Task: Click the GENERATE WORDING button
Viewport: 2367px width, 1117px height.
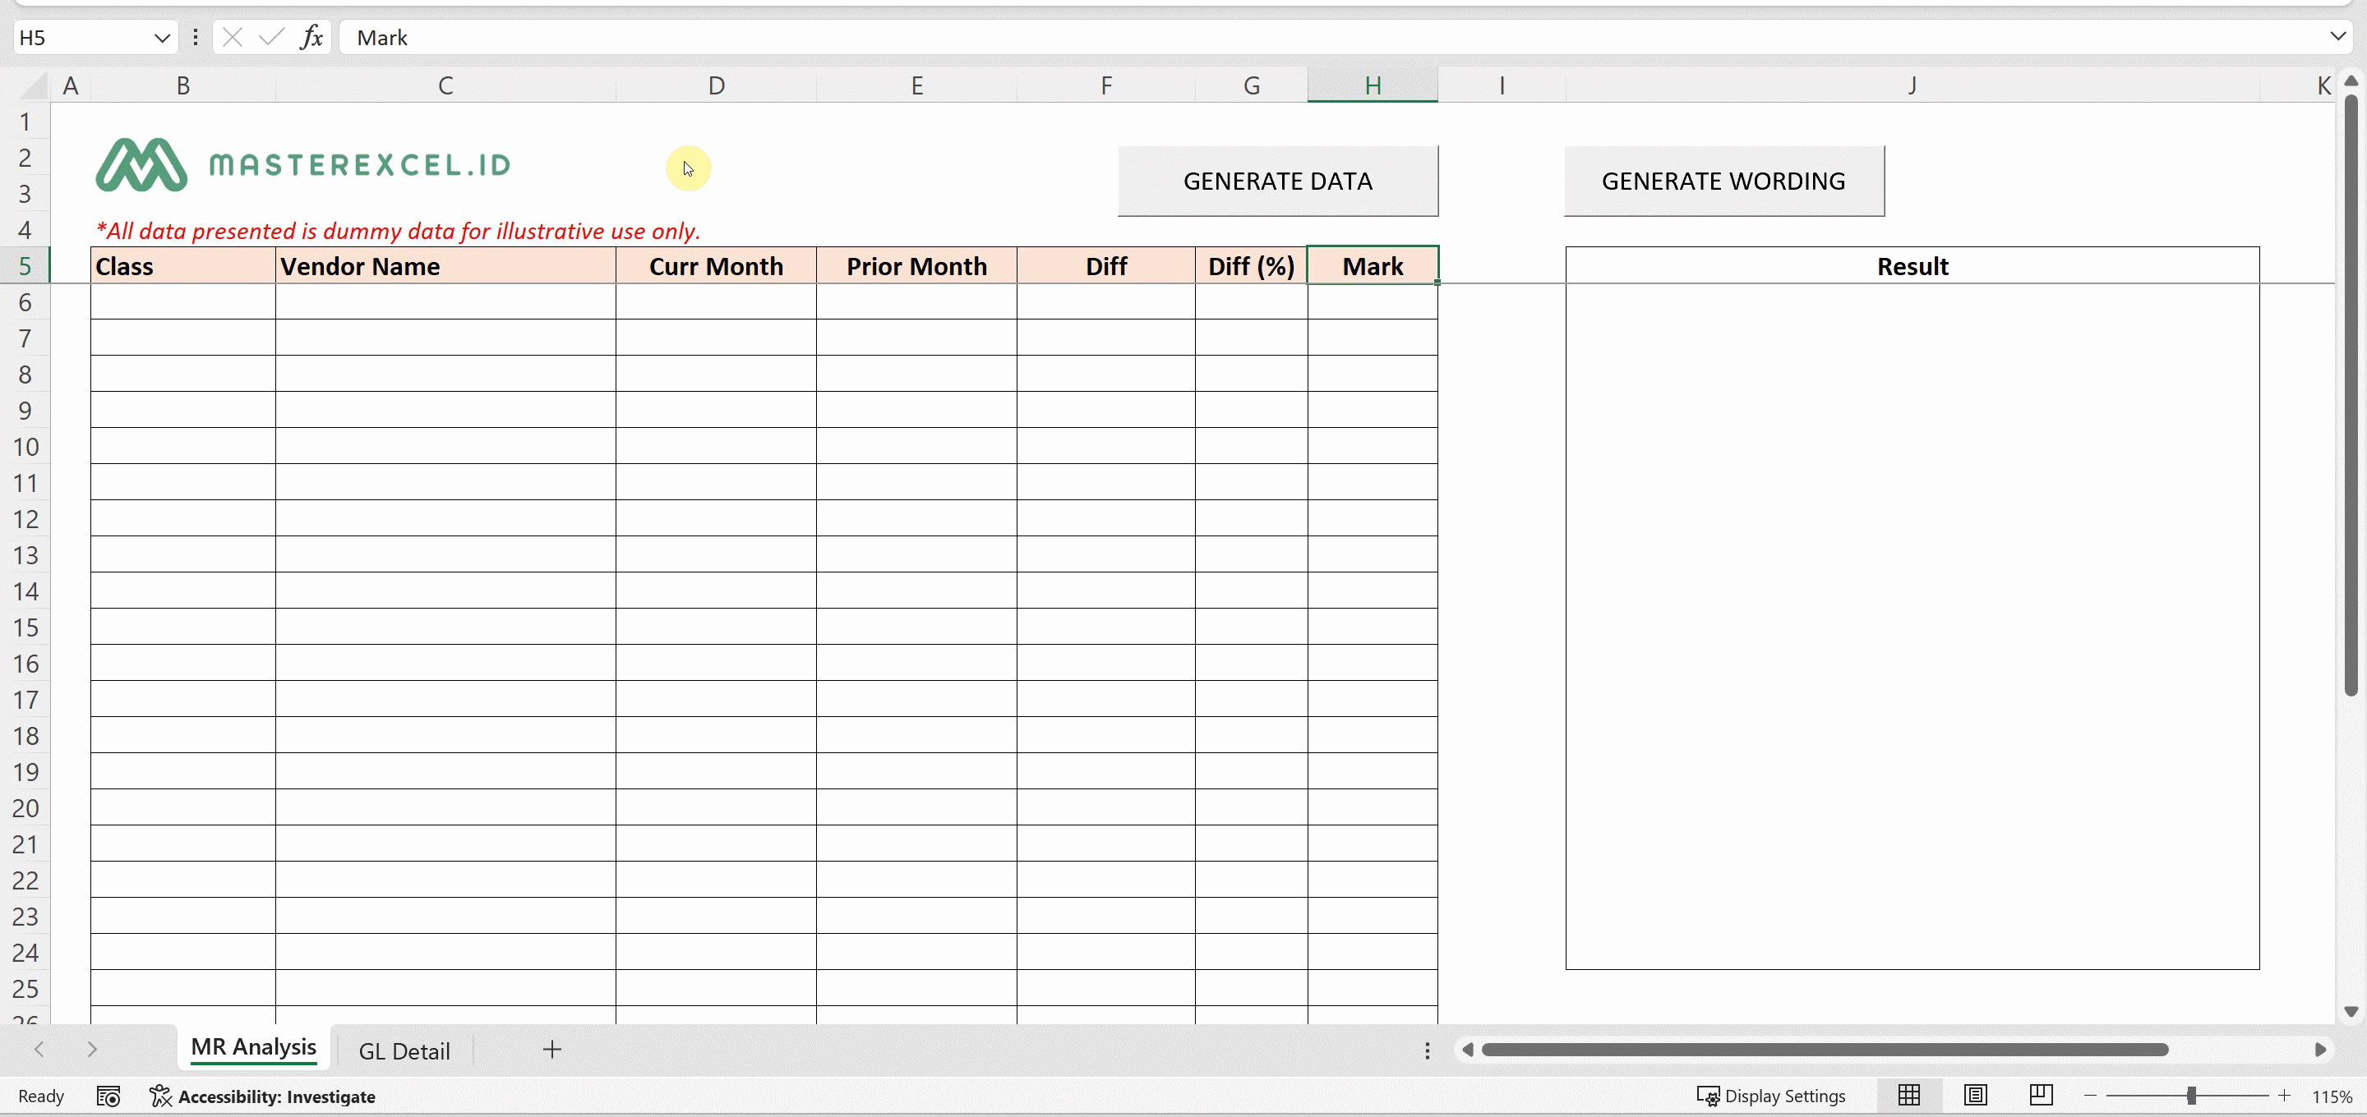Action: click(1723, 180)
